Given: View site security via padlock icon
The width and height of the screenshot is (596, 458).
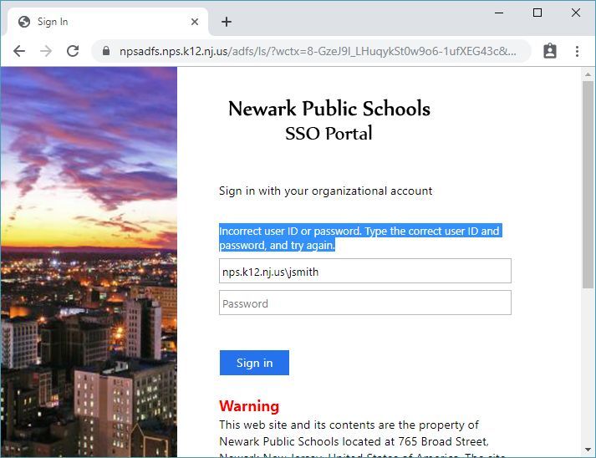Looking at the screenshot, I should pos(106,51).
